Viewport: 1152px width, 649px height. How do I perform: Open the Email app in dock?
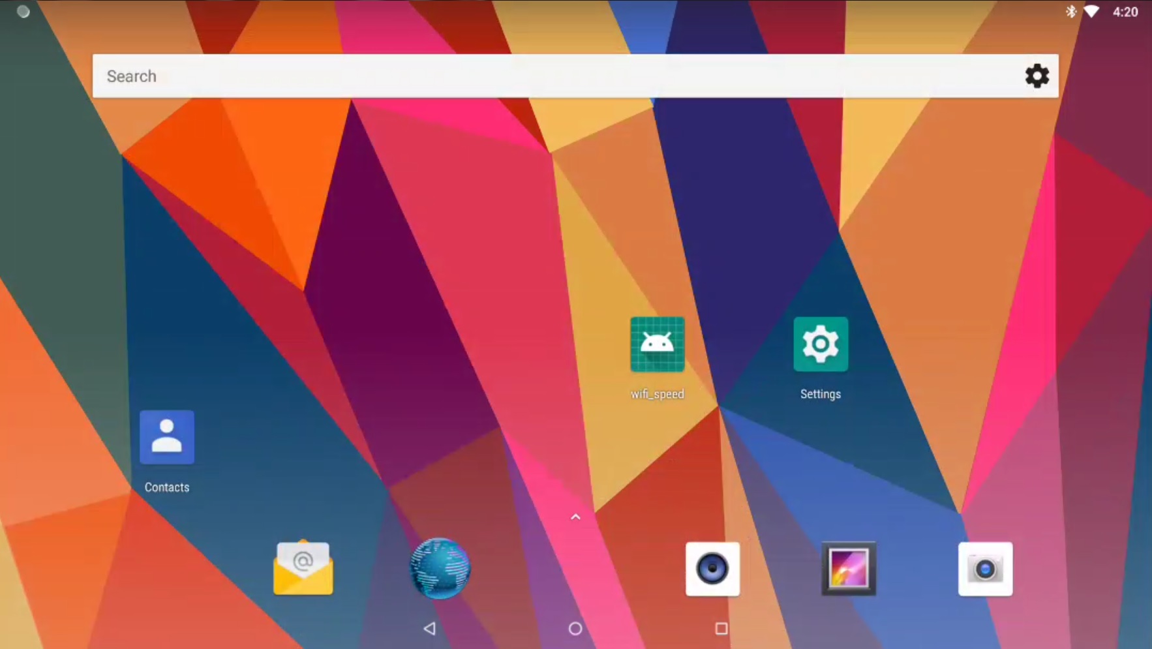pyautogui.click(x=303, y=568)
